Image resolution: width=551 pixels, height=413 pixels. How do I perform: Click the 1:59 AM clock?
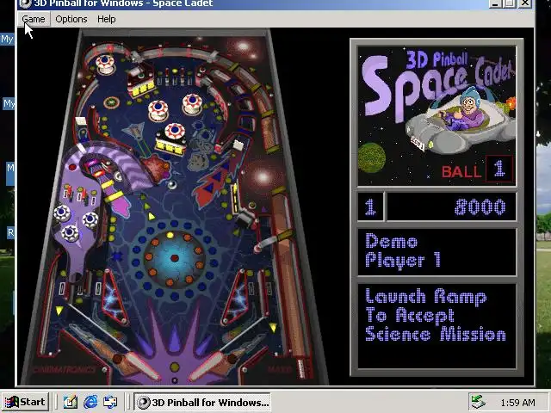518,403
